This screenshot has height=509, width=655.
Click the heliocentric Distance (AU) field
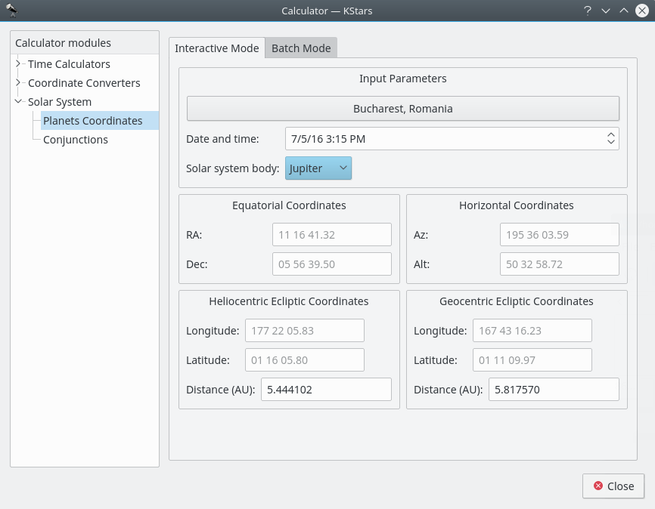pos(326,390)
